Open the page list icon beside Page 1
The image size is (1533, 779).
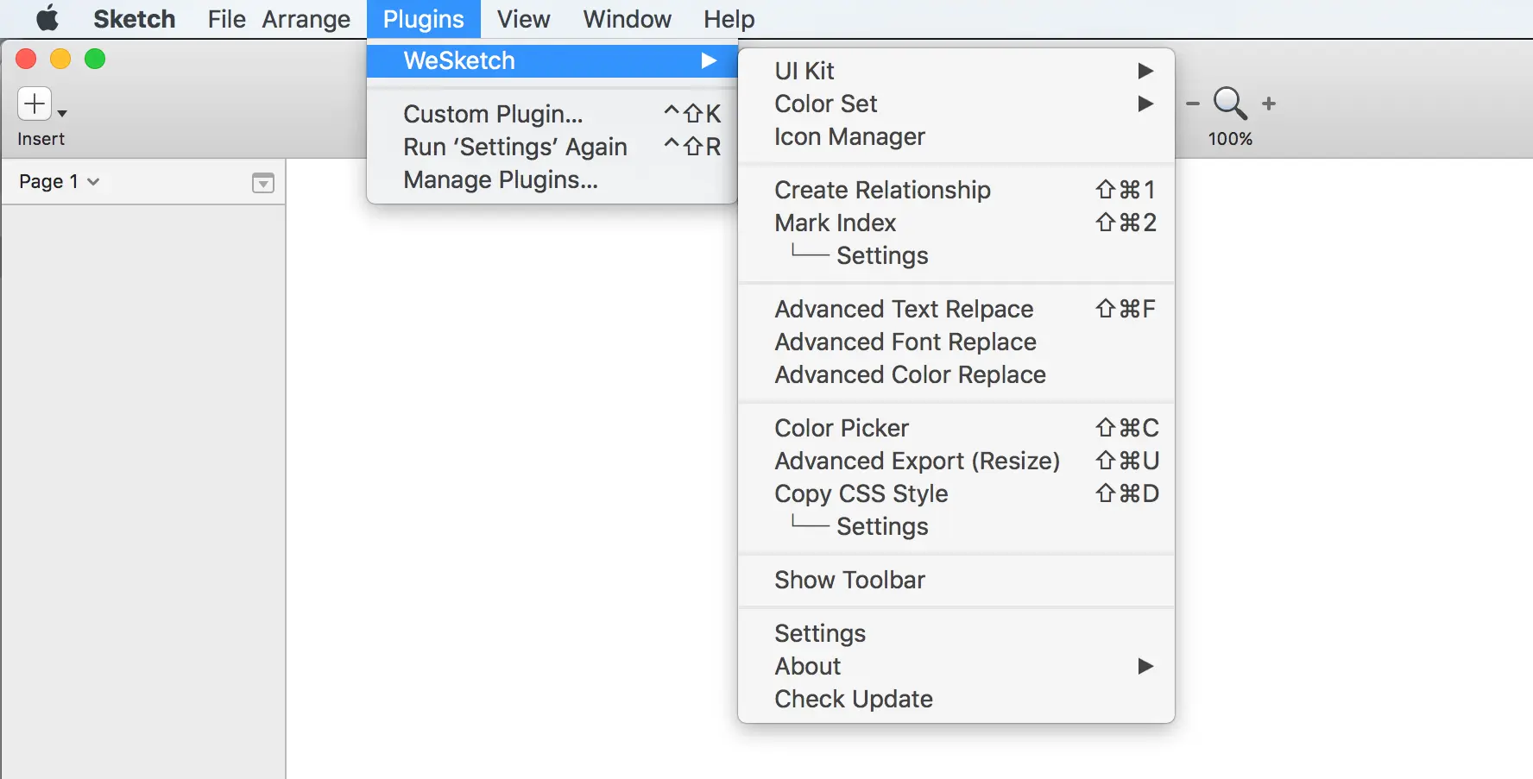[262, 181]
